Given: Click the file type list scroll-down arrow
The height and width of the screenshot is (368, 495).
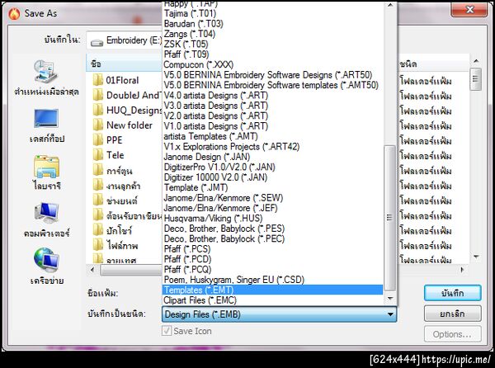Looking at the screenshot, I should click(390, 298).
